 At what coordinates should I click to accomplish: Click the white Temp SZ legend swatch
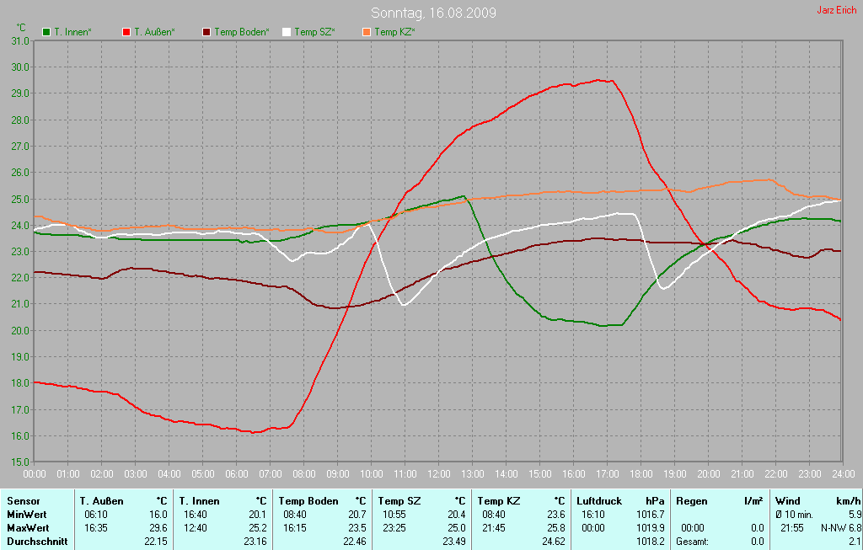pyautogui.click(x=287, y=32)
